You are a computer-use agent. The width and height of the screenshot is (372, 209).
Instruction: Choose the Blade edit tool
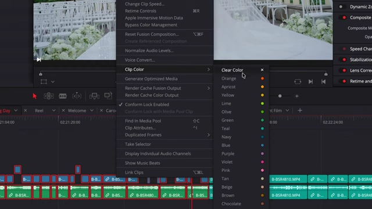pos(63,96)
